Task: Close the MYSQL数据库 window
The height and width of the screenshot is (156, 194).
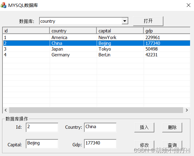Action: pyautogui.click(x=188, y=5)
